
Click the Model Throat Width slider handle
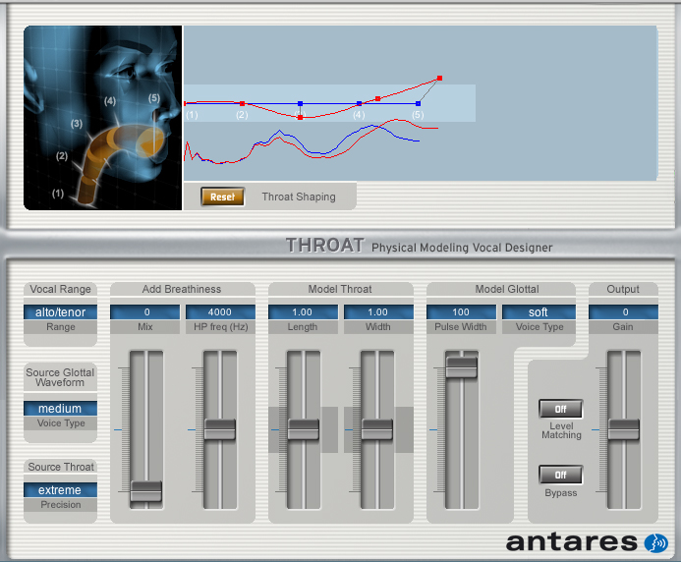[x=377, y=428]
